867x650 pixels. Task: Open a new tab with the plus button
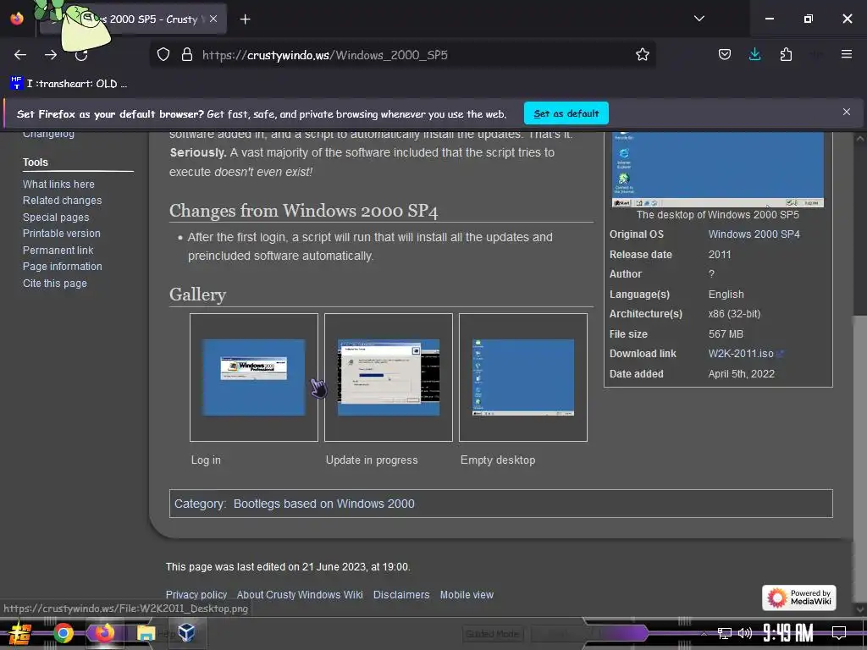coord(245,19)
